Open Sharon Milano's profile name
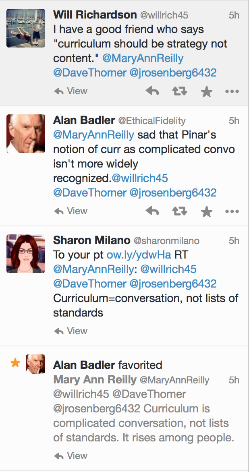Screen dimensions: 249x472 click(x=91, y=240)
